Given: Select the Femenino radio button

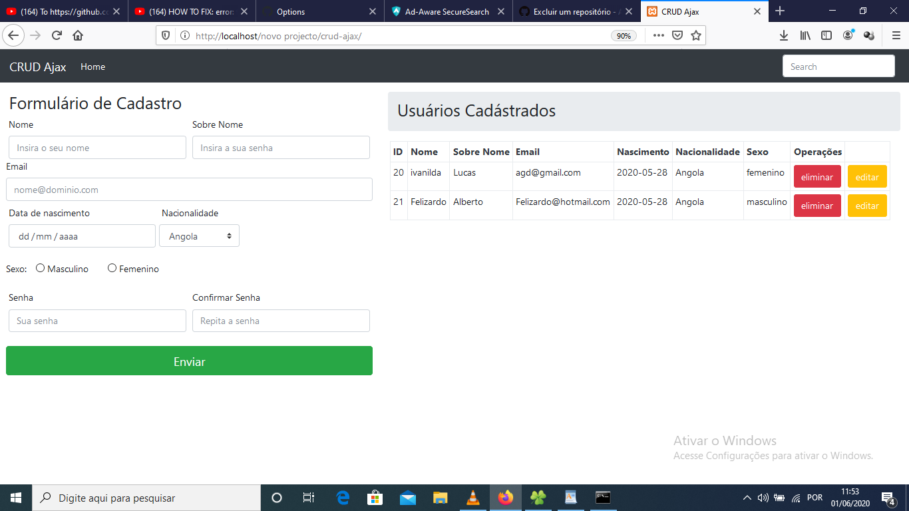Looking at the screenshot, I should point(112,267).
